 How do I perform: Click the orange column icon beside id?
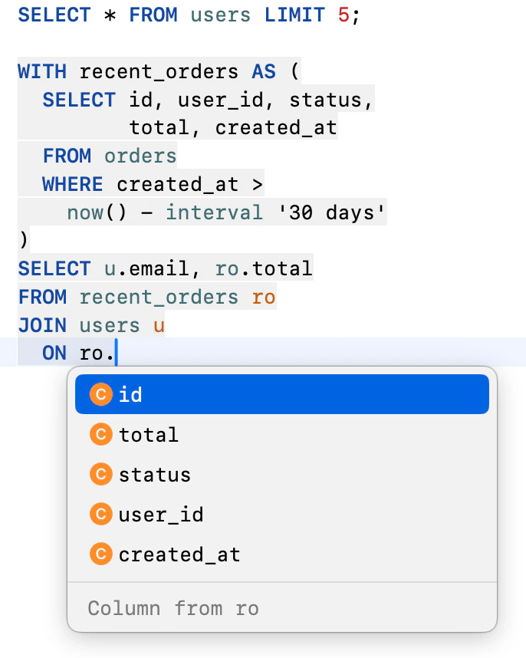(x=101, y=394)
